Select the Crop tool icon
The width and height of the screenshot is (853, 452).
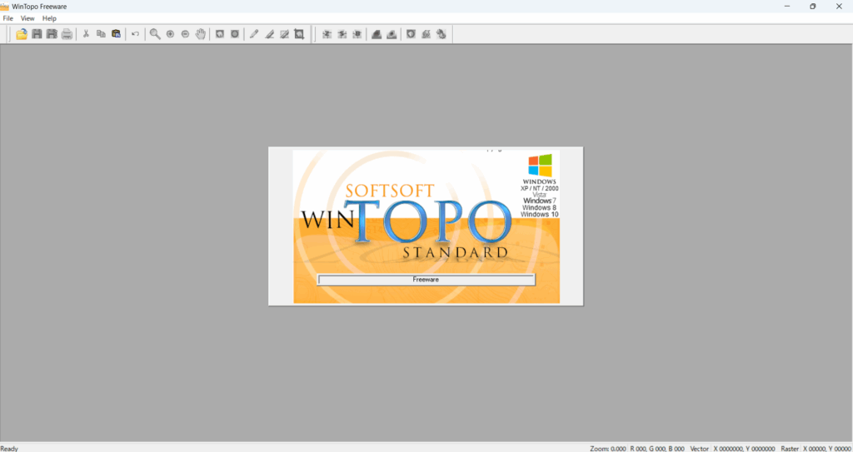click(299, 34)
